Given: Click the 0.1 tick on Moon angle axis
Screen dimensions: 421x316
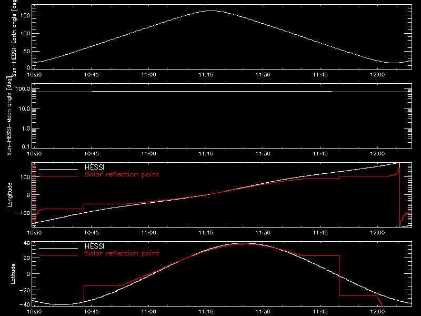Looking at the screenshot, I should pyautogui.click(x=26, y=147).
